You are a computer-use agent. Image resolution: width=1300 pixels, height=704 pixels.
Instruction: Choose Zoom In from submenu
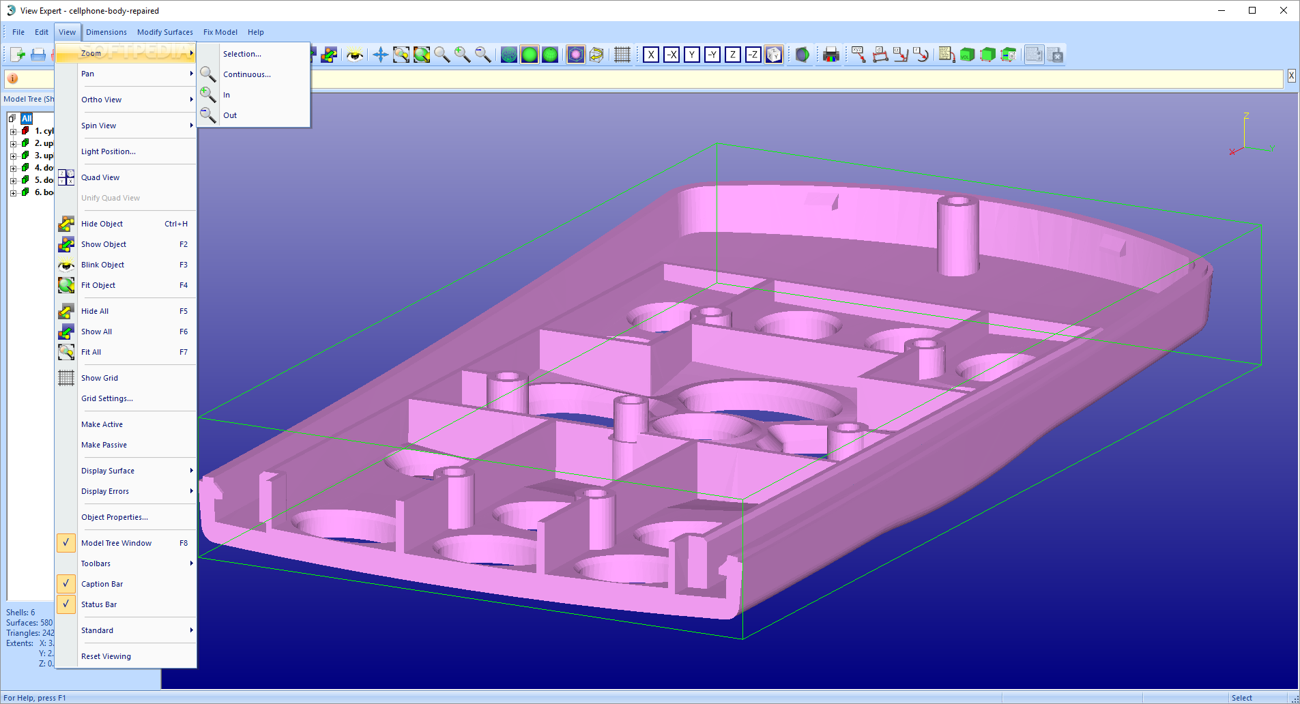pos(254,95)
